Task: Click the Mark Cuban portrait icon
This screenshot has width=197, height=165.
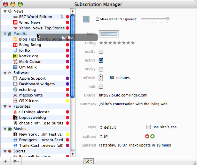Action: pos(15,62)
